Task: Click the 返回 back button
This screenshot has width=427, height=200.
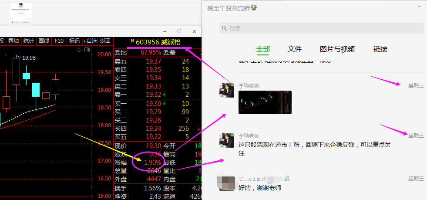Action: pos(105,41)
